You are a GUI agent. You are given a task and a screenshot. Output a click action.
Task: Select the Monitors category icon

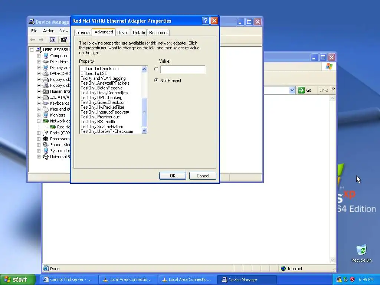(x=46, y=115)
